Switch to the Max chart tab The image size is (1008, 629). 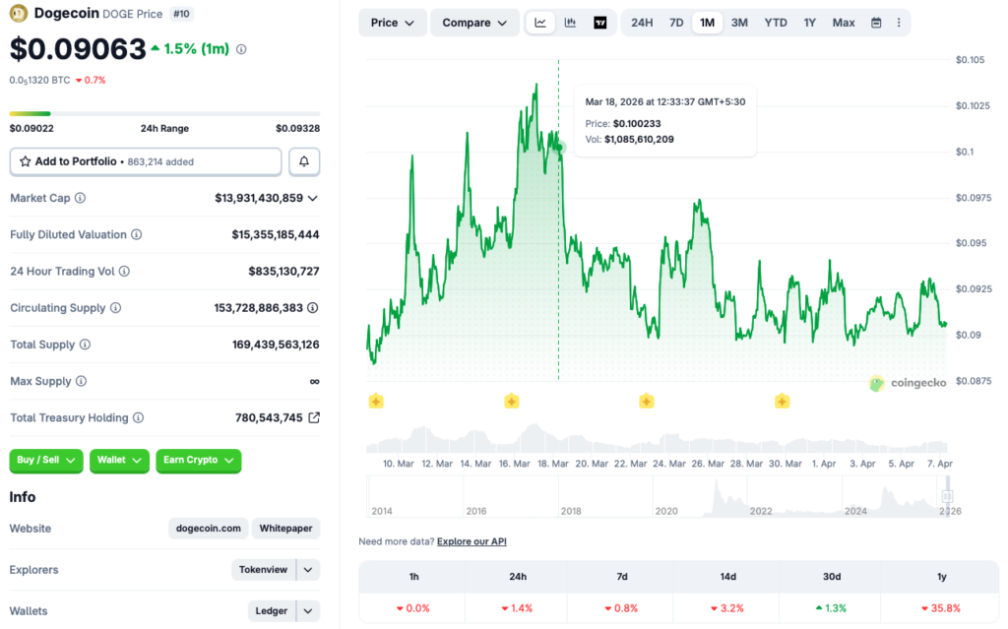(843, 22)
